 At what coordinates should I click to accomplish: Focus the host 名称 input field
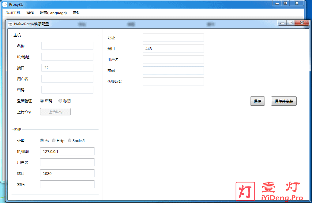[67, 46]
